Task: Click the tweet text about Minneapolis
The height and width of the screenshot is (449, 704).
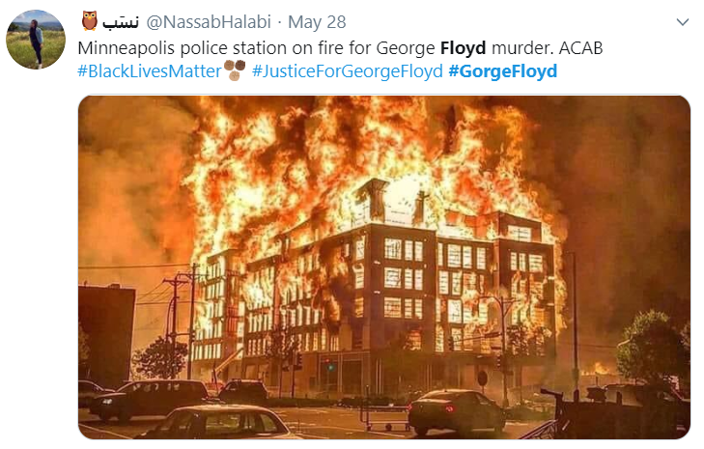Action: click(x=340, y=48)
